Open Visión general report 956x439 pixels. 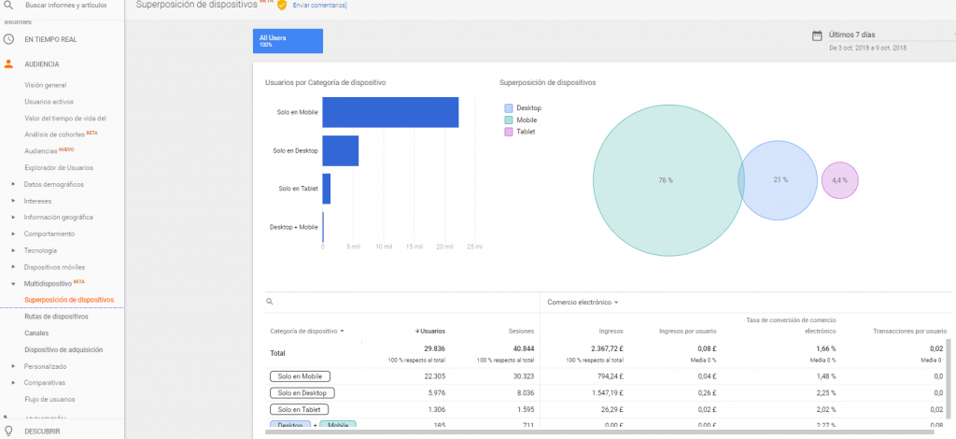click(46, 85)
